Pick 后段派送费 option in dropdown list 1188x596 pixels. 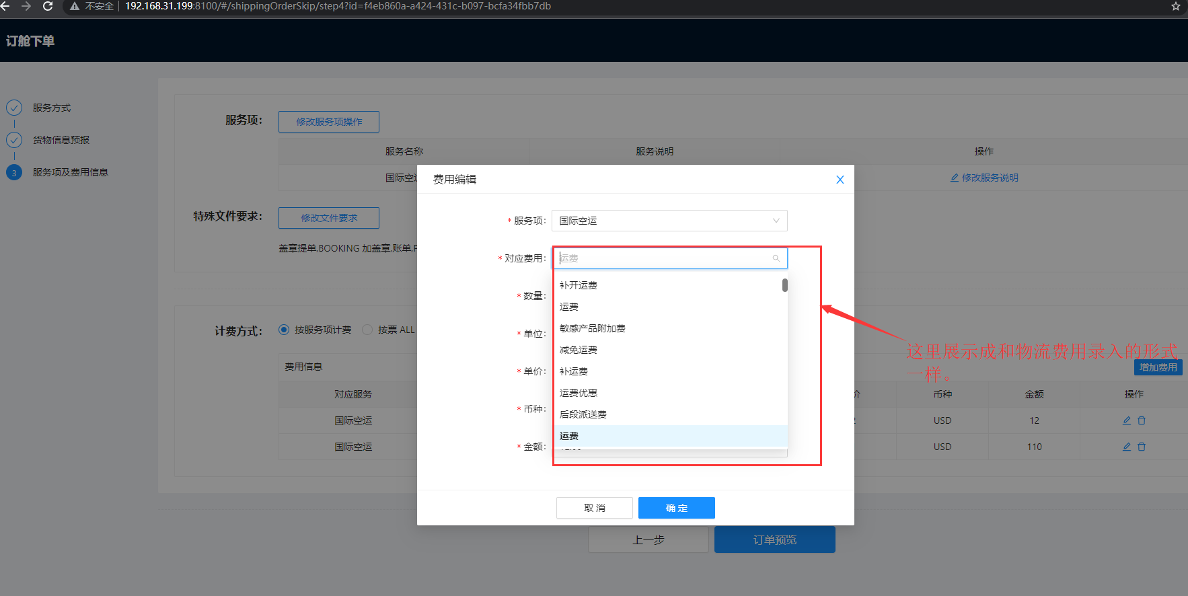pyautogui.click(x=583, y=414)
